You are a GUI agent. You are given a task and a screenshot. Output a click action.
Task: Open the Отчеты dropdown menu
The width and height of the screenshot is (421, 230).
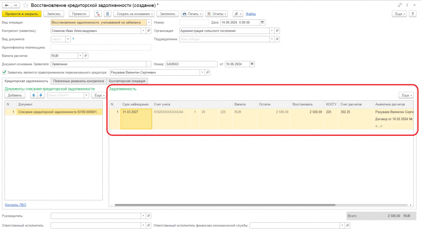pyautogui.click(x=217, y=14)
